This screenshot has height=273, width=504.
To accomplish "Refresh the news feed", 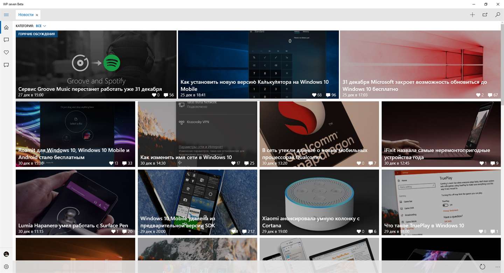I will click(482, 267).
